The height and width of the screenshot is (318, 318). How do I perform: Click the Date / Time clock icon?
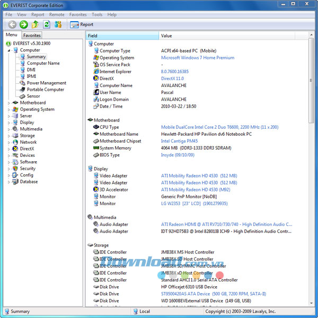tap(96, 106)
